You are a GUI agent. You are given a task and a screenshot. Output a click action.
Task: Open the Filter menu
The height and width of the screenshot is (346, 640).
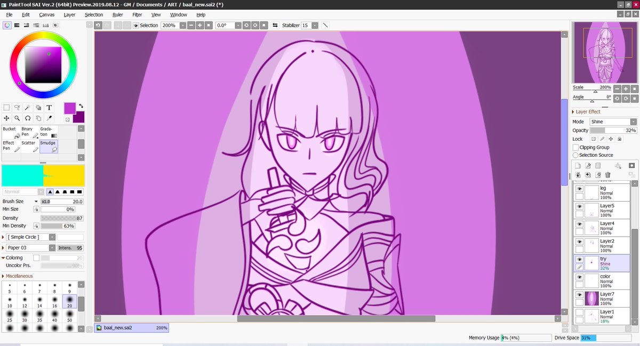pos(137,15)
